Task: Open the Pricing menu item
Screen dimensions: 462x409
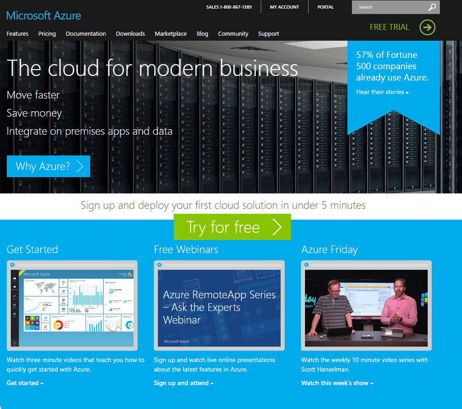Action: [x=47, y=33]
